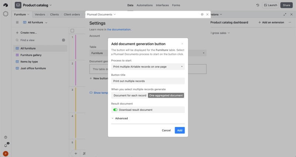This screenshot has height=157, width=296.
Task: Click the Add button in dialog
Action: coord(180,130)
